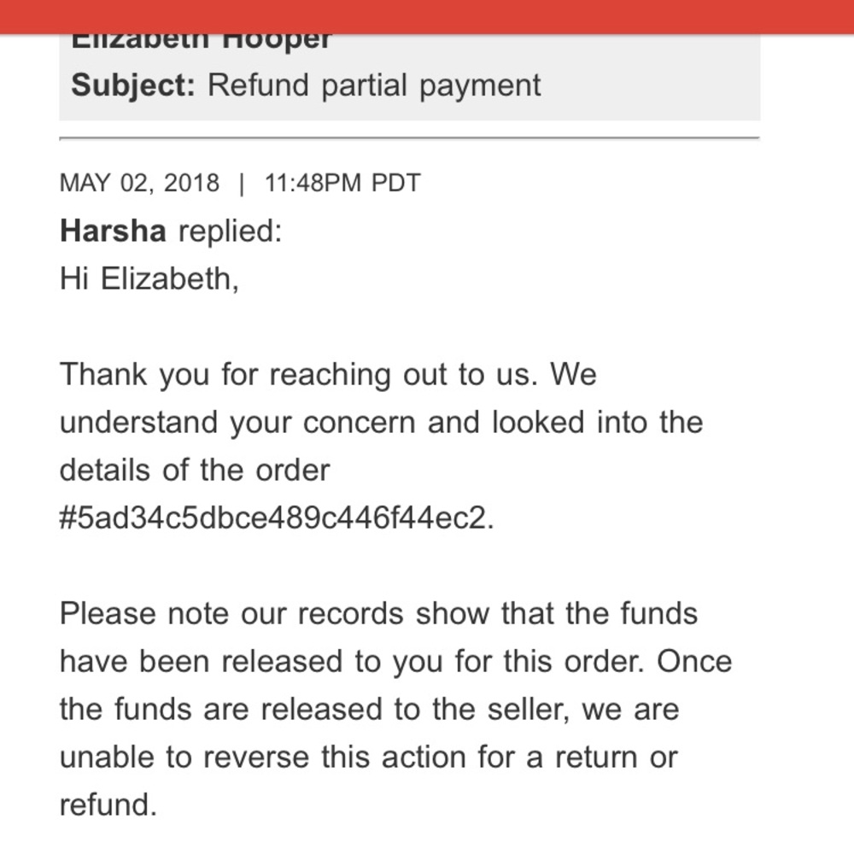
Task: Click the understand your concern line
Action: [x=381, y=423]
